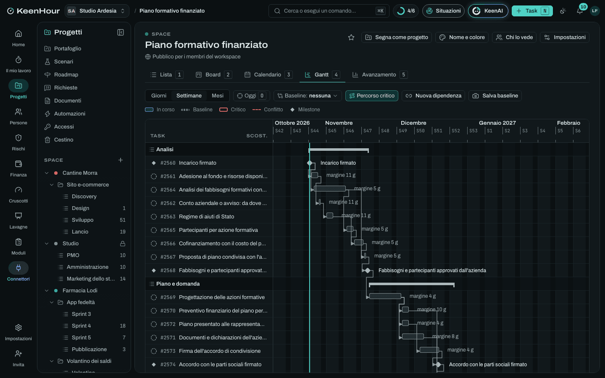605x378 pixels.
Task: Select the Settimane timescale
Action: [x=189, y=96]
